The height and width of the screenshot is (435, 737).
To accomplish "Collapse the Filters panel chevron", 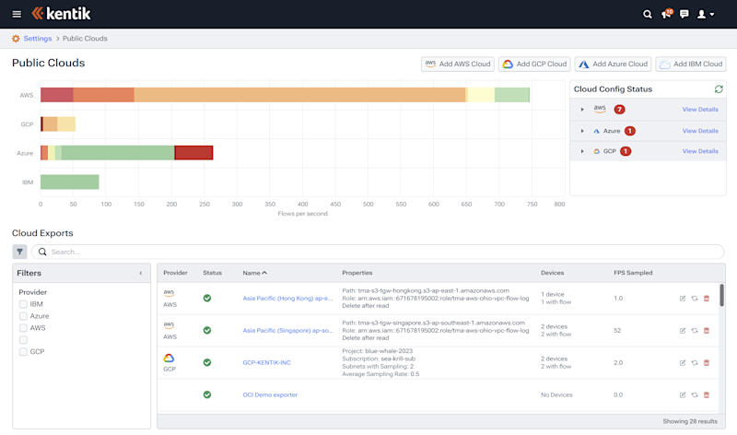I will [x=141, y=273].
